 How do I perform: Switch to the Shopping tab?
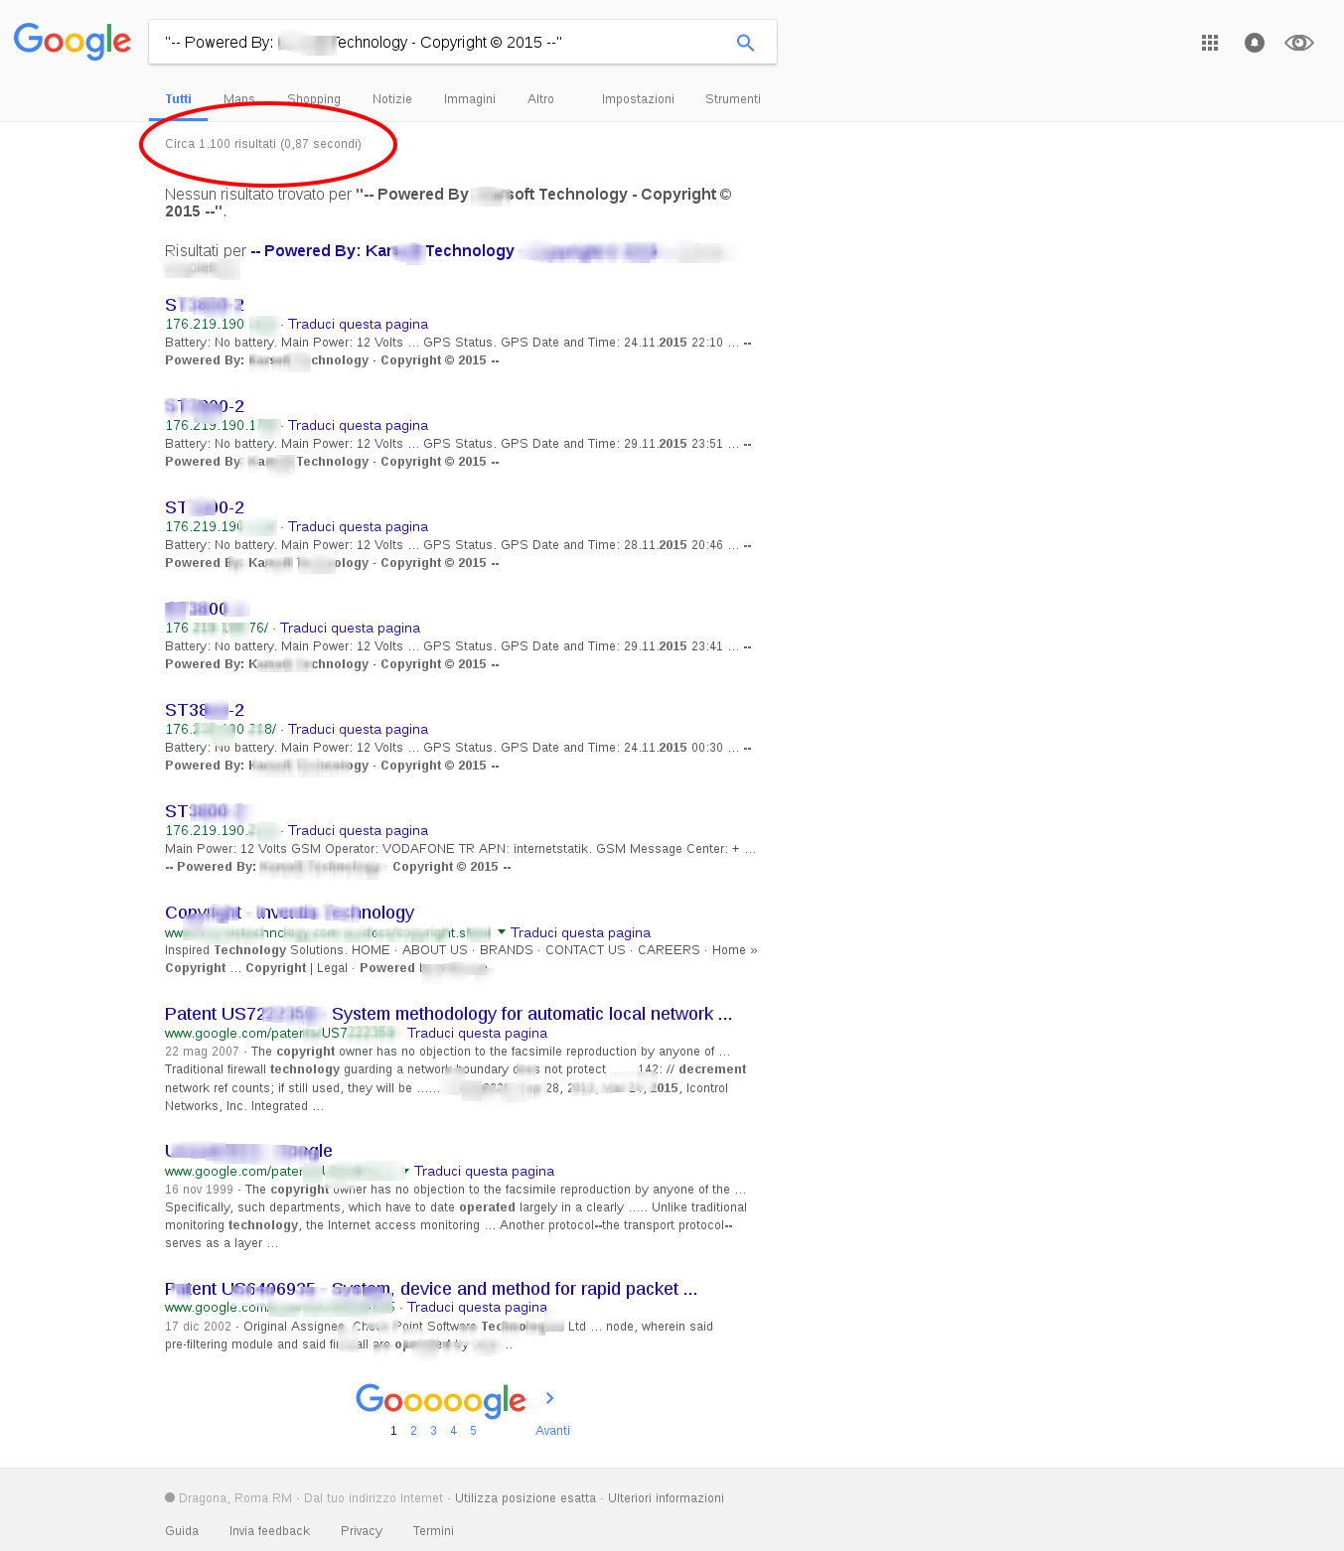pyautogui.click(x=314, y=99)
